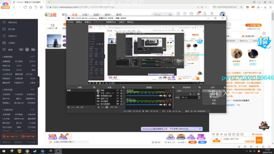Open the OBS Scene Collection menu
Screen dimensions: 274x154
[111, 22]
